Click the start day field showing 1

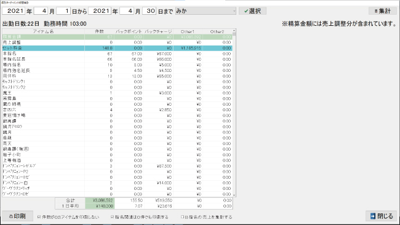click(63, 11)
